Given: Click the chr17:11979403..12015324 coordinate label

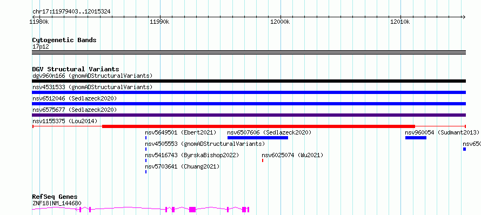Looking at the screenshot, I should click(x=71, y=12).
